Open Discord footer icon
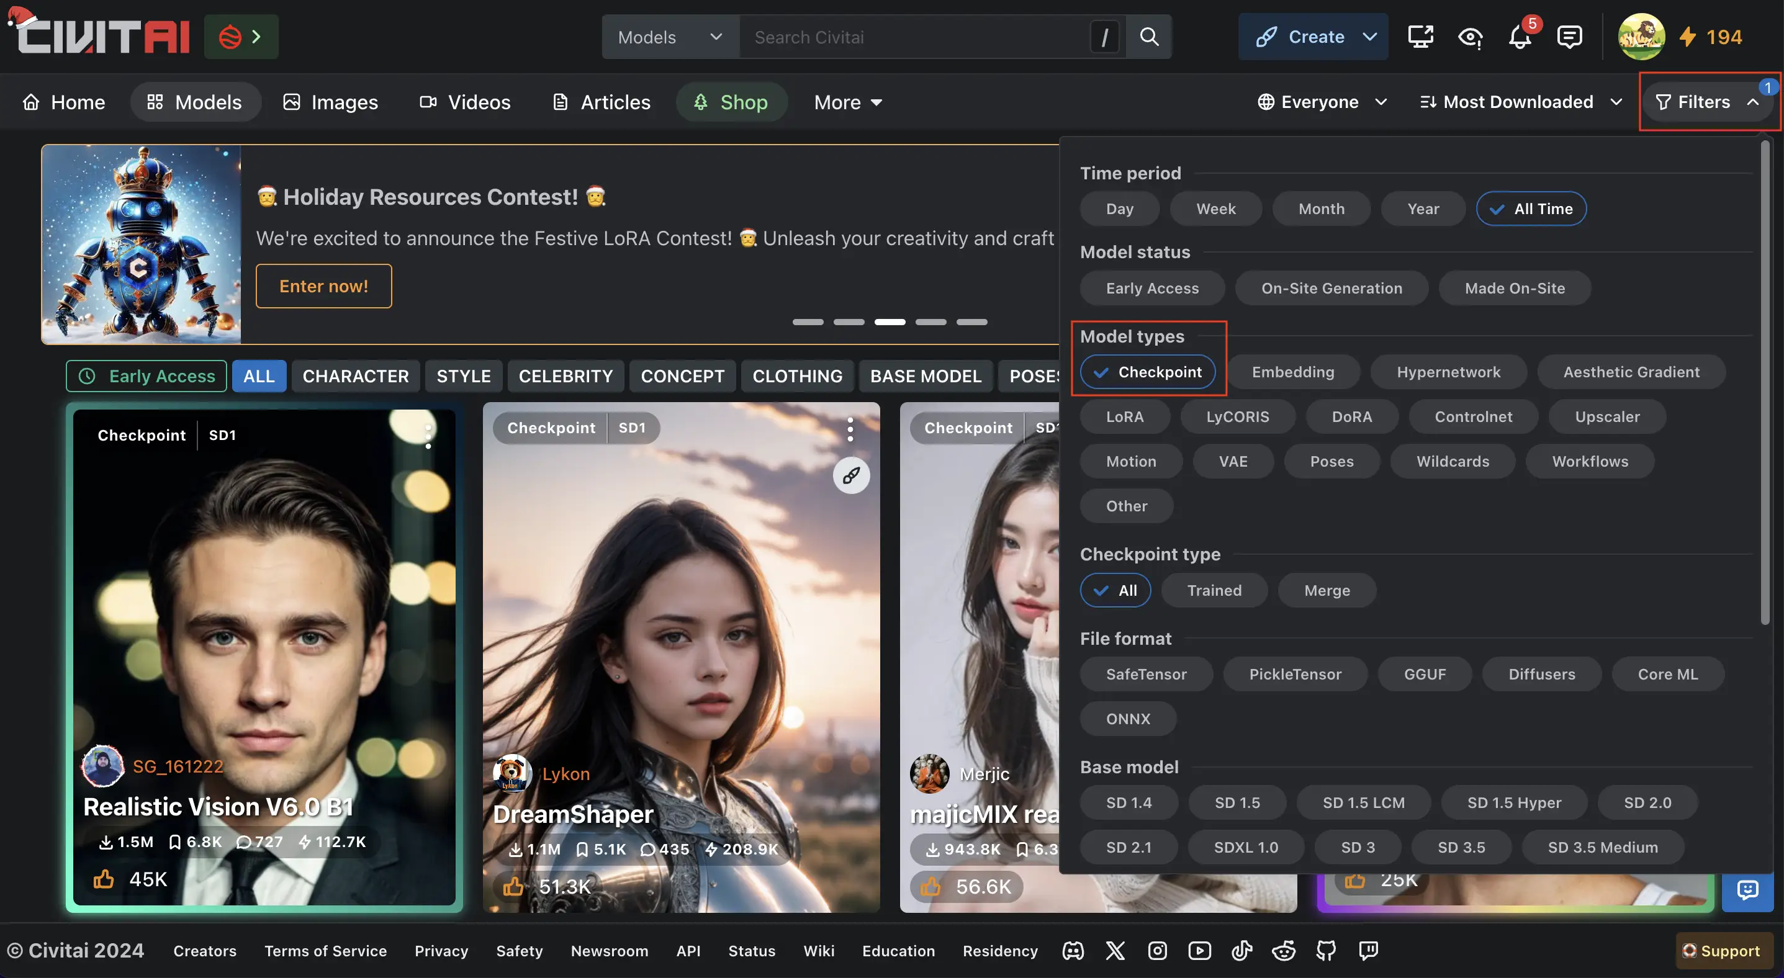This screenshot has width=1784, height=978. tap(1073, 950)
